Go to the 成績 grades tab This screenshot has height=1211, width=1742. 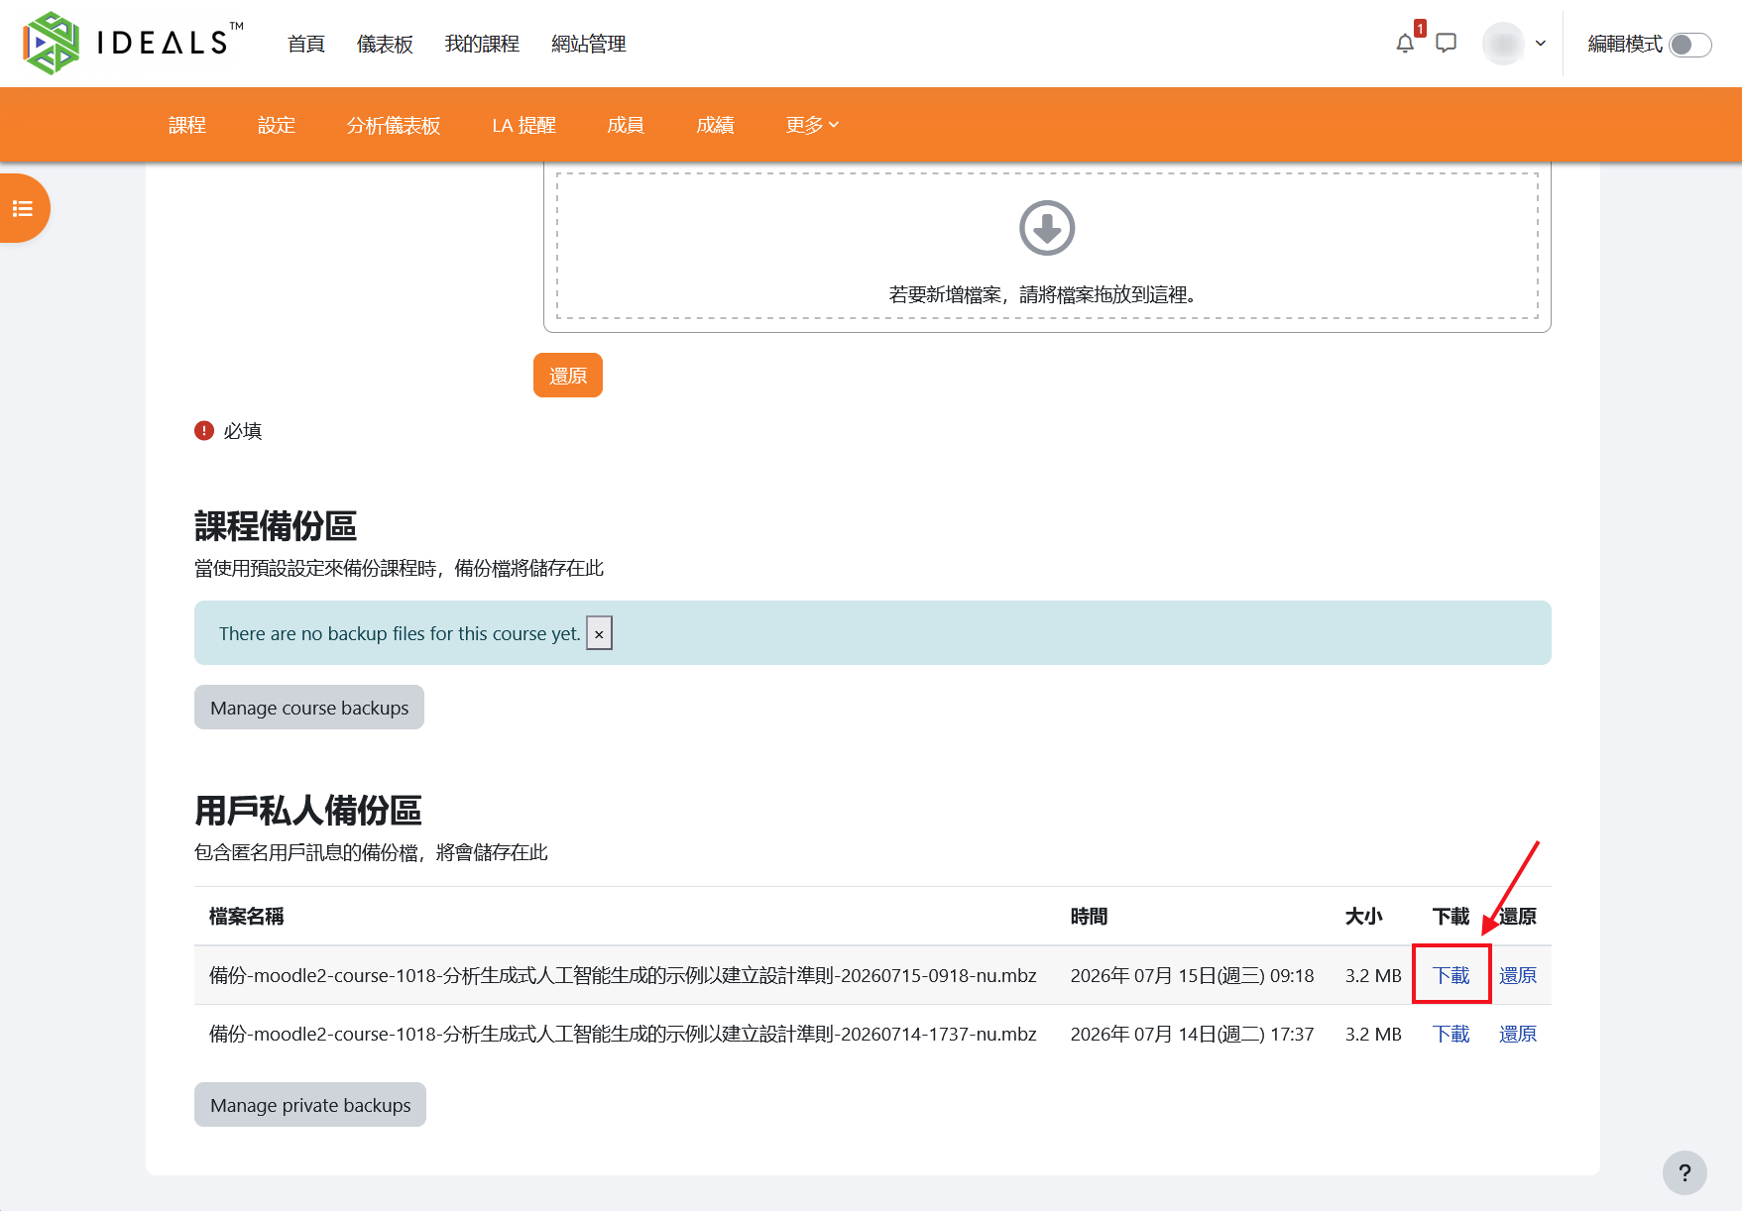pyautogui.click(x=715, y=125)
